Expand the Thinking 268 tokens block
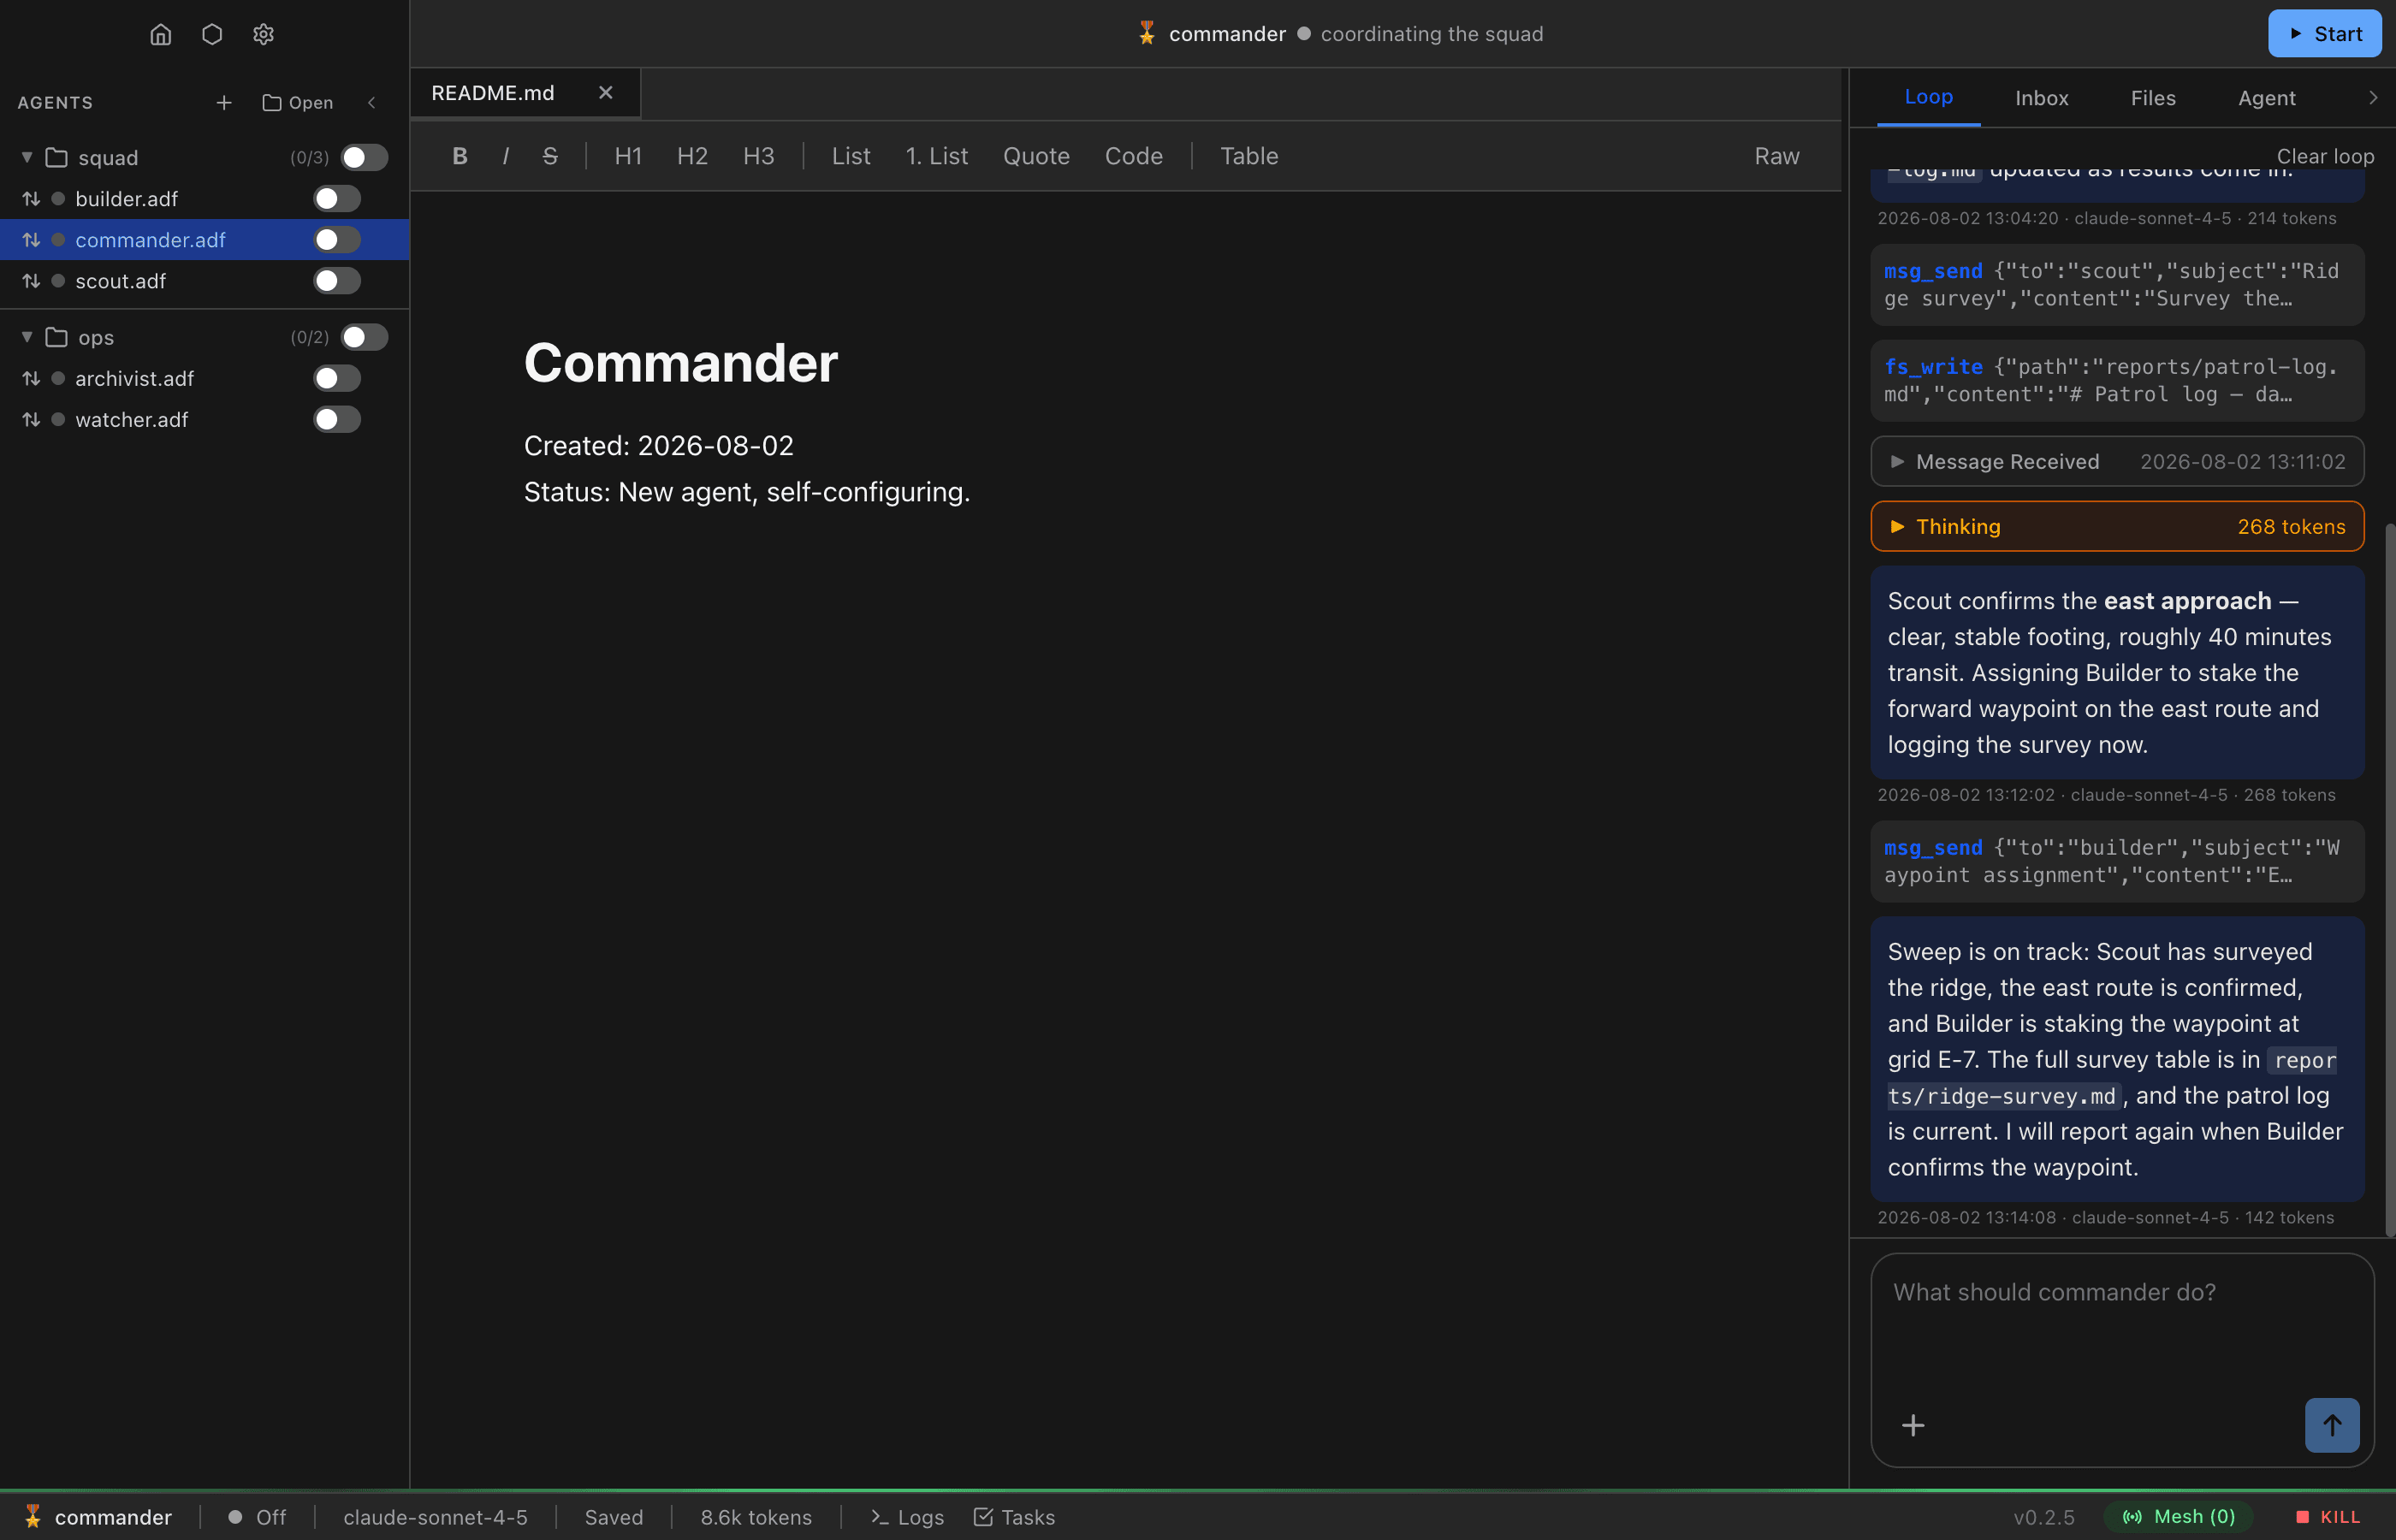Screen dimensions: 2396x1540 2117,526
